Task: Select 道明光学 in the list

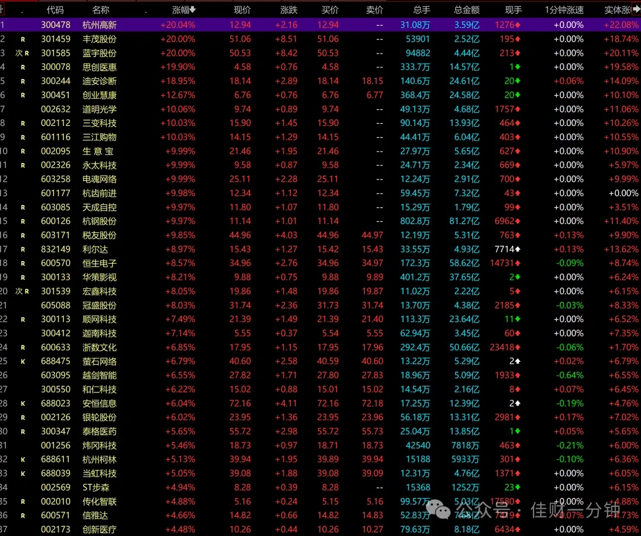Action: click(x=99, y=109)
